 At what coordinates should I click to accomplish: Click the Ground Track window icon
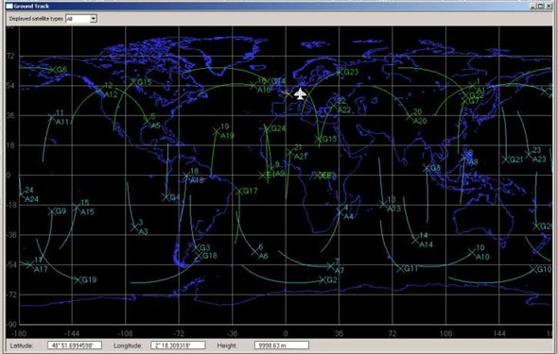10,6
